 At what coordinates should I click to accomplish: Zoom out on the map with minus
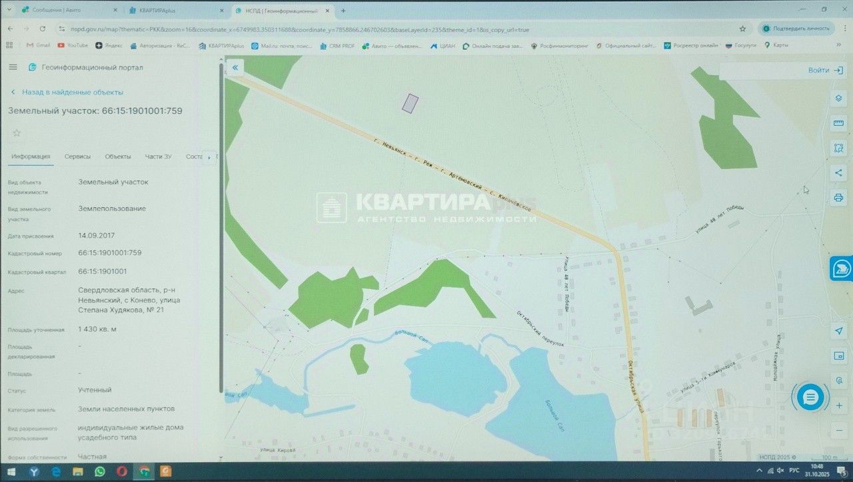[x=839, y=429]
